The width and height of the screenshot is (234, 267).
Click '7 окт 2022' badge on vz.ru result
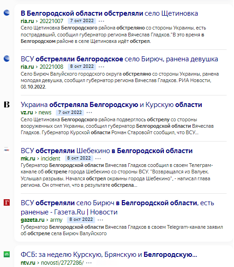coord(70,113)
